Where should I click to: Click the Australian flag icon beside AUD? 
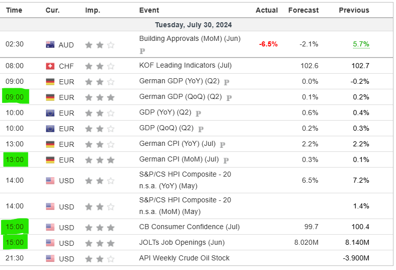[50, 44]
